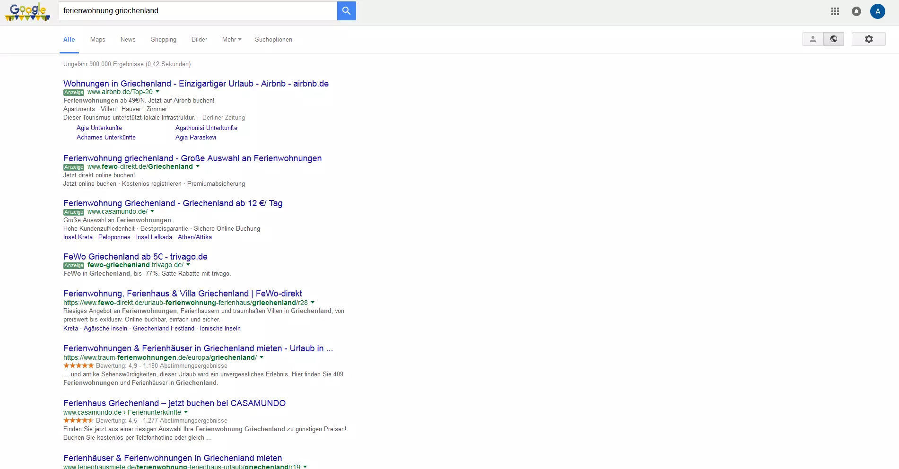Switch to global results globe icon
This screenshot has height=469, width=899.
pos(834,39)
